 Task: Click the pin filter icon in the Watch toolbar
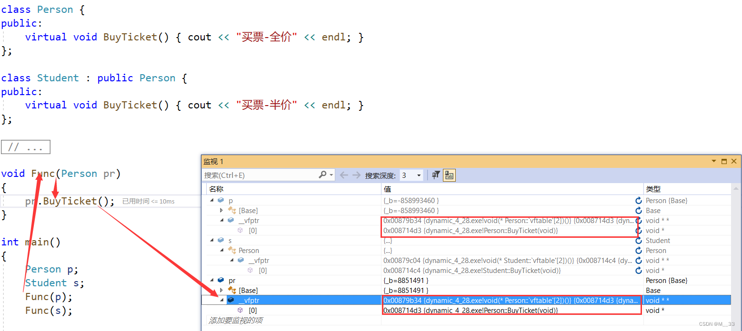(x=436, y=175)
